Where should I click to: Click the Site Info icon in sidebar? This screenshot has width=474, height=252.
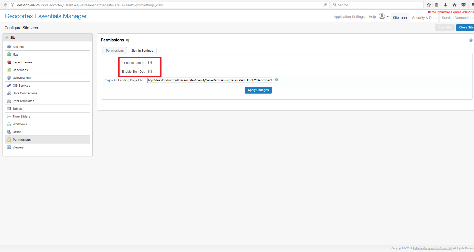click(x=9, y=47)
